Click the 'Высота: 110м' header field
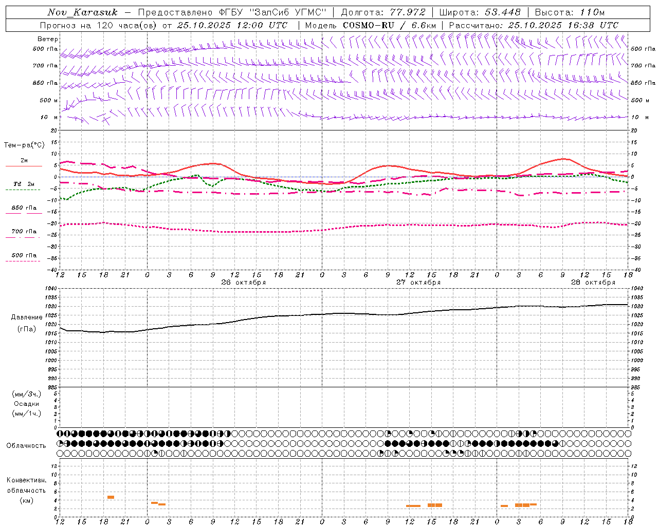 [x=570, y=12]
